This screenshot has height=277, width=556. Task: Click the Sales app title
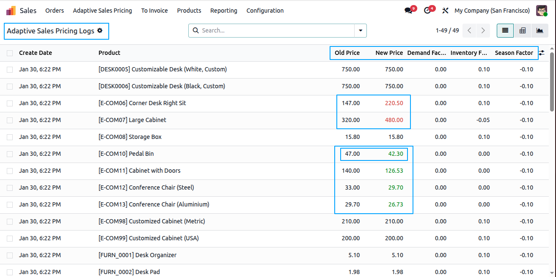28,11
